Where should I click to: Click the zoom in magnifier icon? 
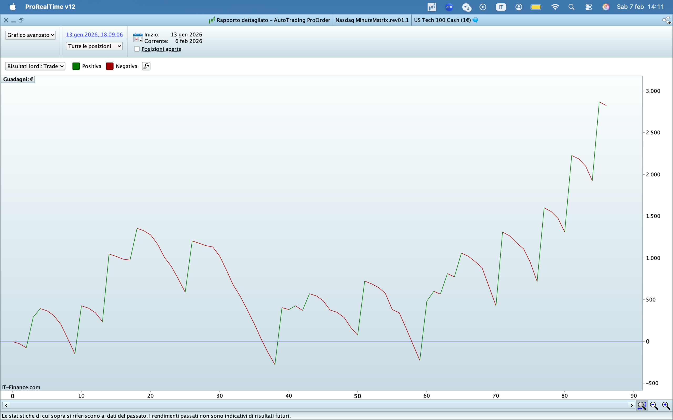tap(666, 406)
